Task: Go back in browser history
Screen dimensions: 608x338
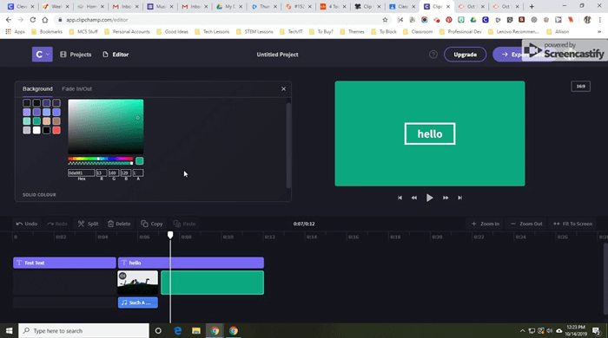Action: (x=9, y=20)
